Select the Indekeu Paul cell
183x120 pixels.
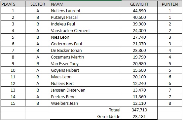point(86,24)
